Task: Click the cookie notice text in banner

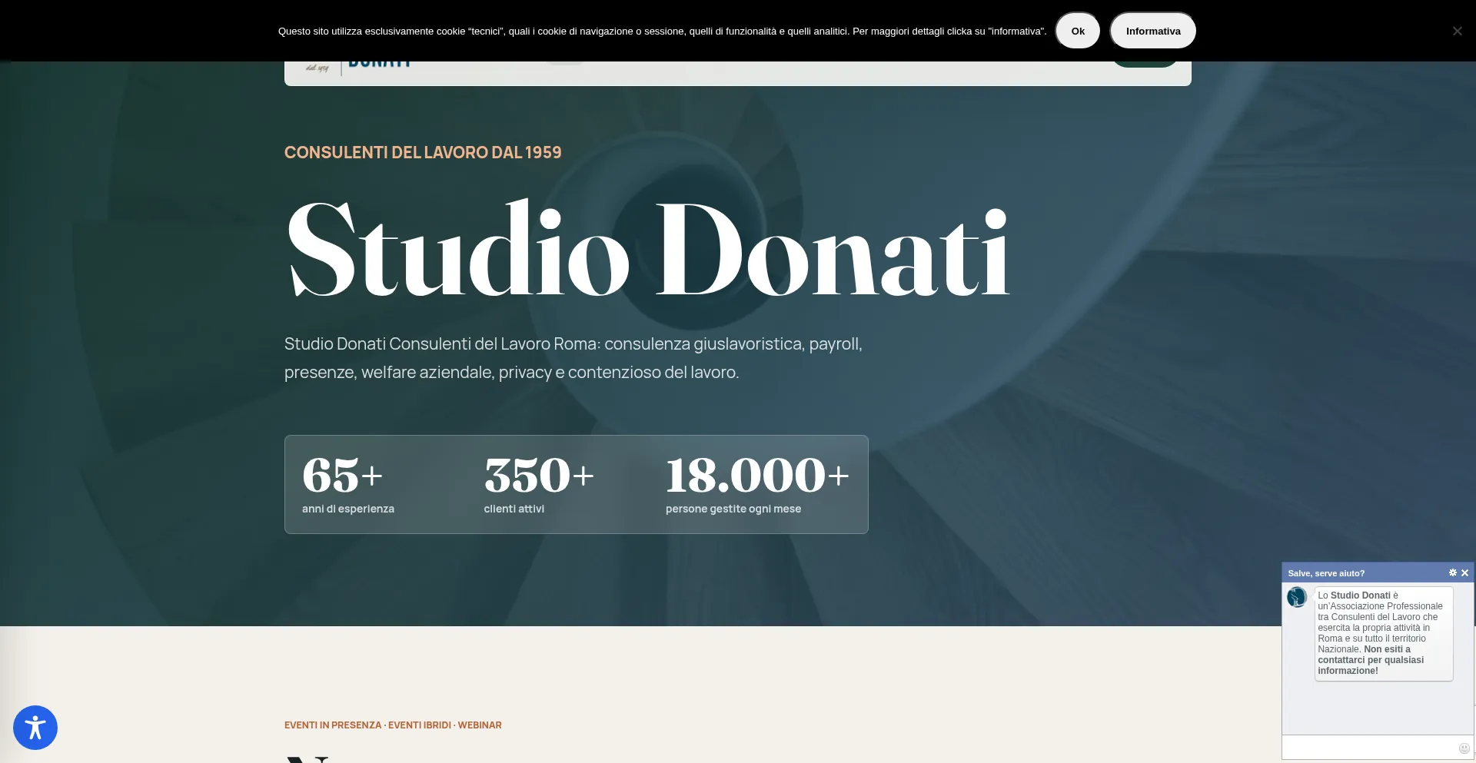Action: (x=662, y=32)
